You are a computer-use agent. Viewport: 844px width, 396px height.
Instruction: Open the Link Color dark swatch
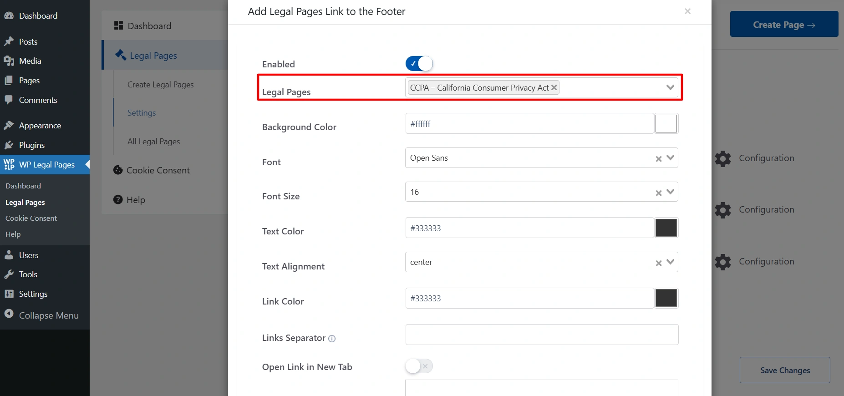click(666, 298)
